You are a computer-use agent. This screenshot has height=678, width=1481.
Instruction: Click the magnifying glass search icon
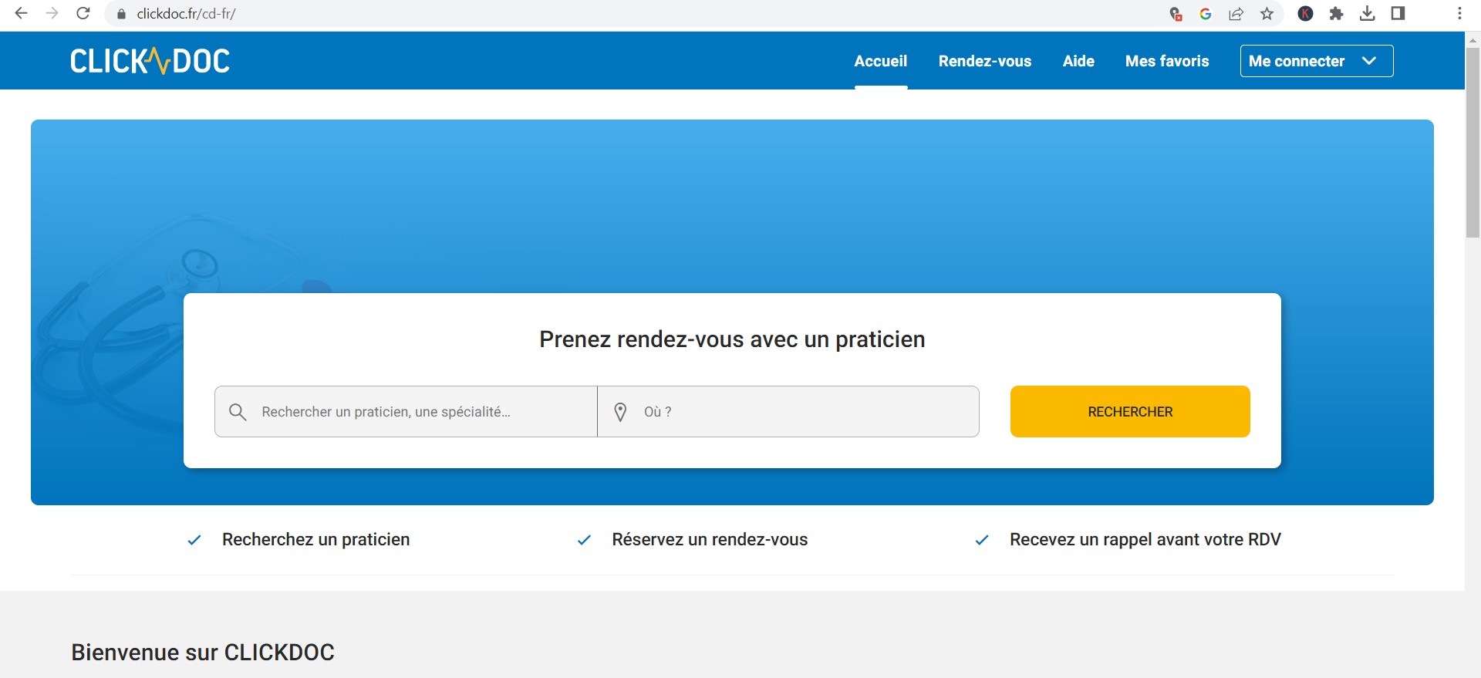pyautogui.click(x=238, y=412)
